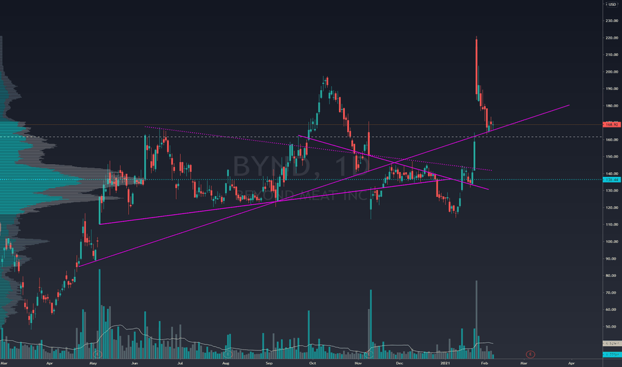Image resolution: width=622 pixels, height=367 pixels.
Task: Click the 180.00 price axis label
Action: pos(612,106)
